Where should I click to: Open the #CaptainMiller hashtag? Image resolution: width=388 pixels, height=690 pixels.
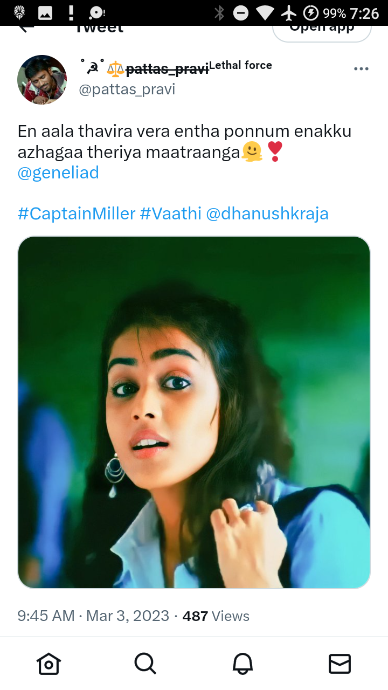pyautogui.click(x=77, y=214)
